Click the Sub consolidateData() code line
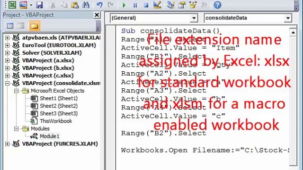Screen dimensions: 303x170 click(x=170, y=31)
